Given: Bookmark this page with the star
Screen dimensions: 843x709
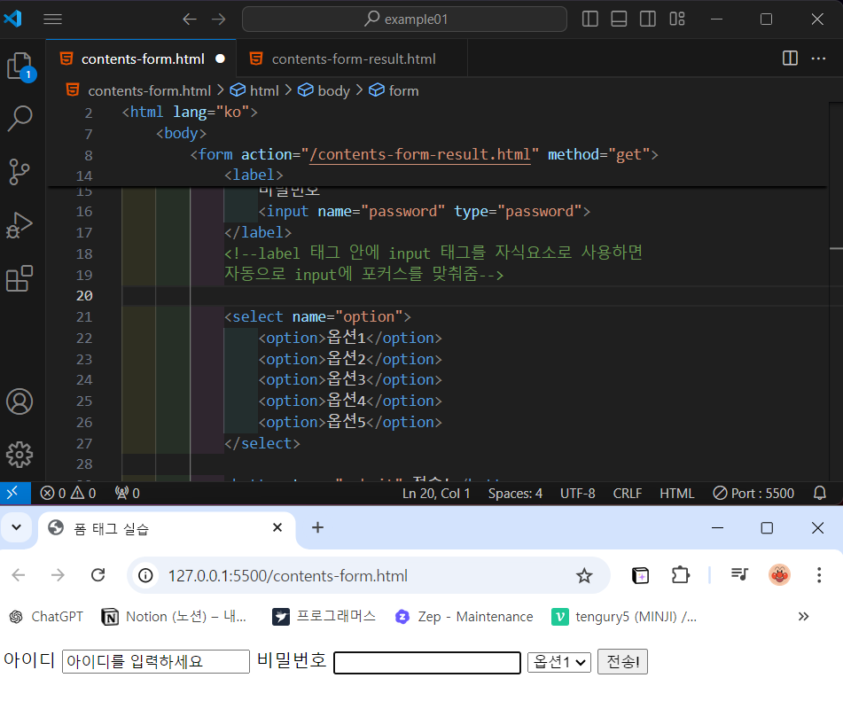Looking at the screenshot, I should coord(584,576).
